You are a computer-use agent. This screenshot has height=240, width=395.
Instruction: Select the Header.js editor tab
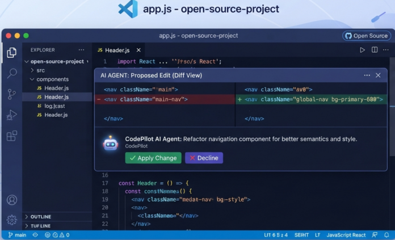117,50
